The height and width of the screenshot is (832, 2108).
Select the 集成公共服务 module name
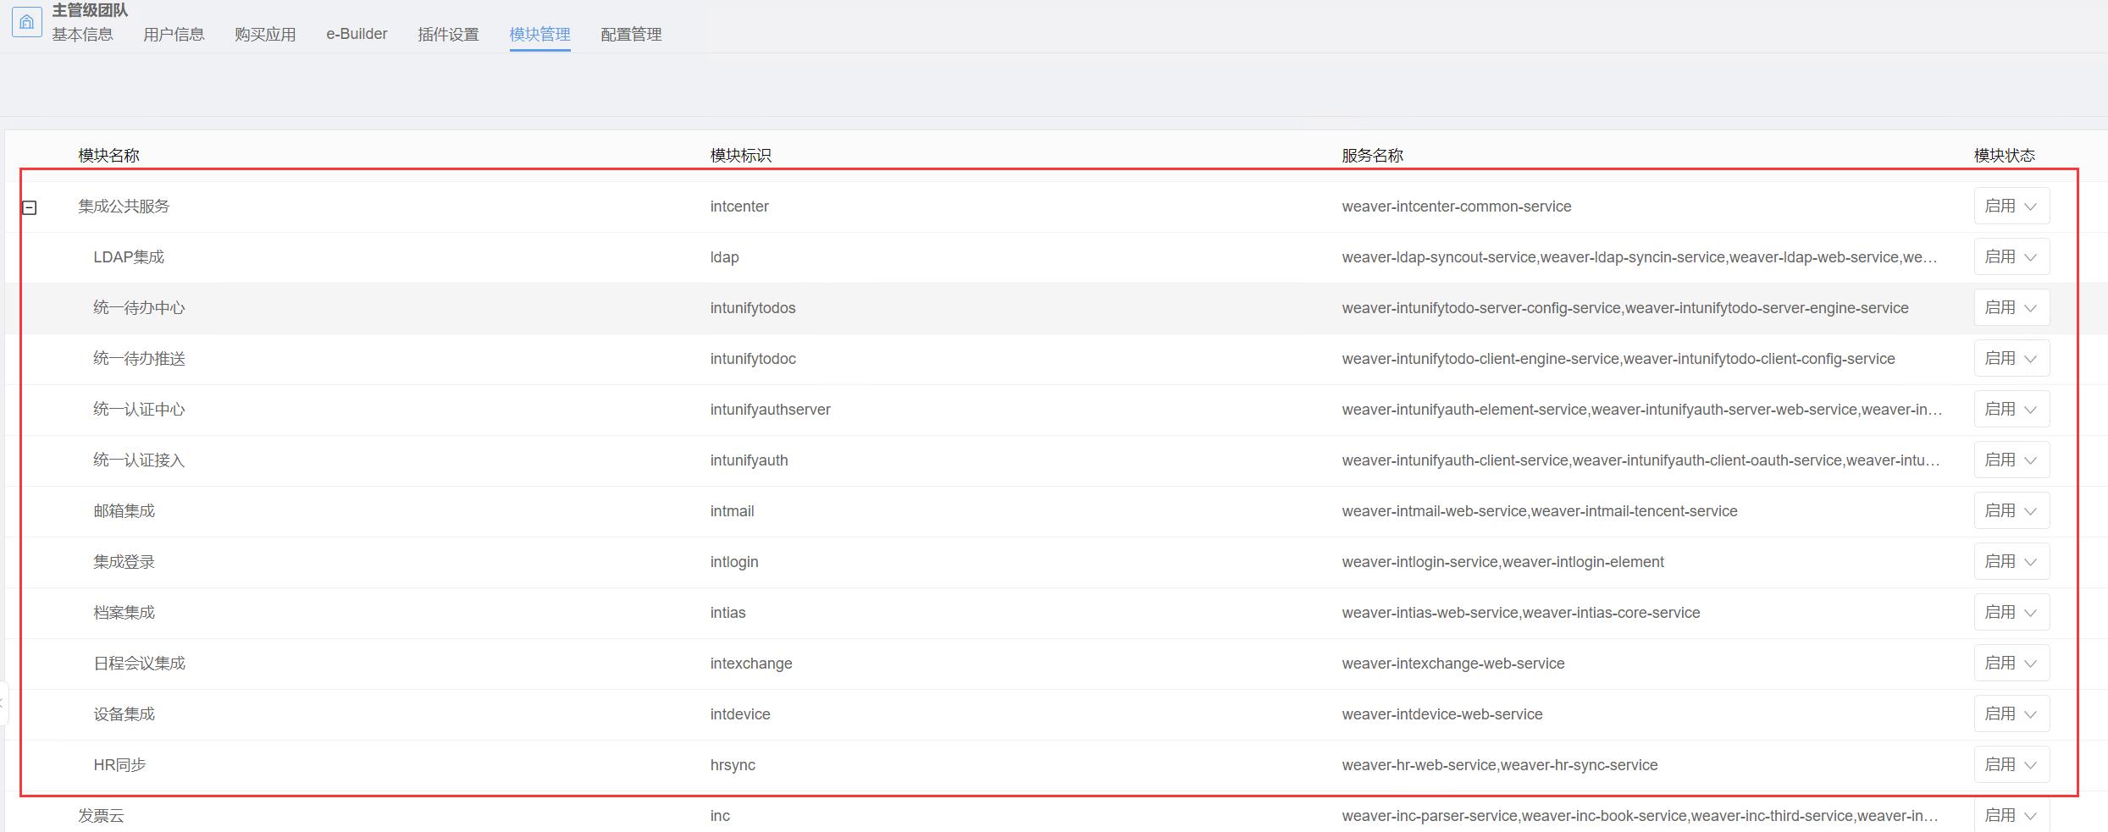click(x=124, y=207)
